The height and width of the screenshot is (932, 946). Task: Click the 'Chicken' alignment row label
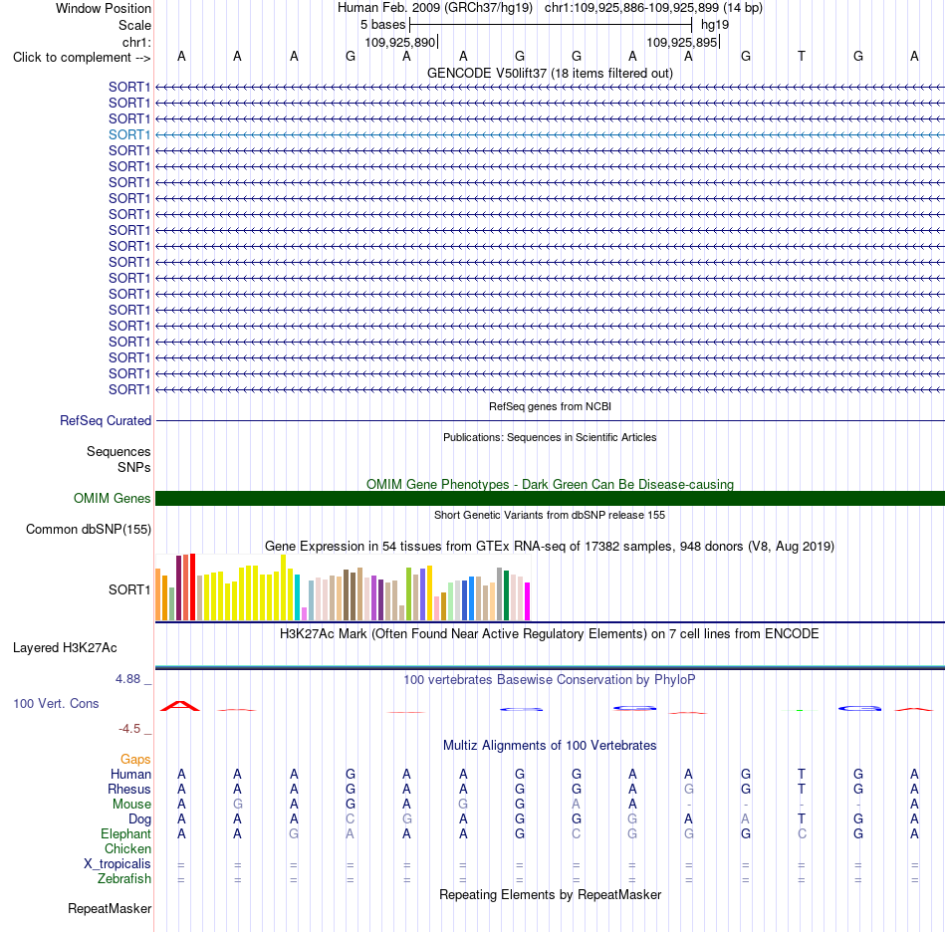127,848
